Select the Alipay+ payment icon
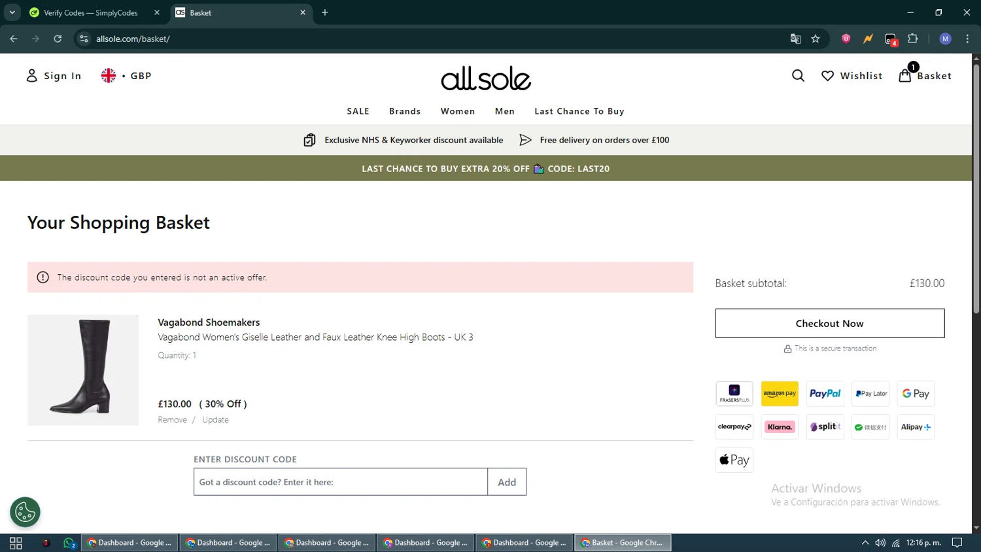The height and width of the screenshot is (552, 981). 916,427
